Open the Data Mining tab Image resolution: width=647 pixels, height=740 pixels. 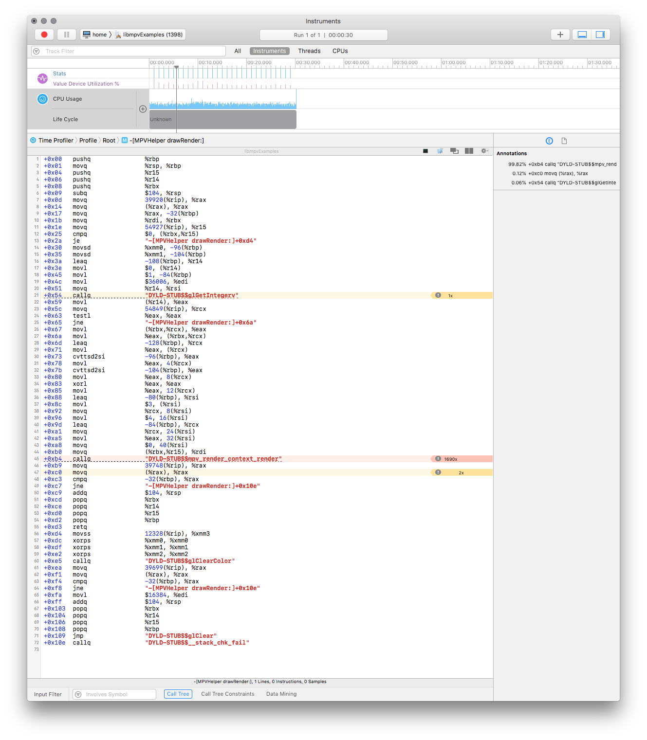click(x=281, y=694)
